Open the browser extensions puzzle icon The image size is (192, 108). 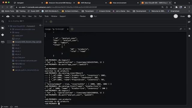pos(176,7)
